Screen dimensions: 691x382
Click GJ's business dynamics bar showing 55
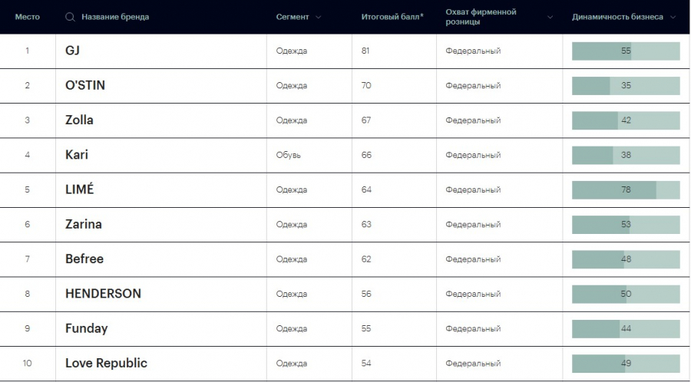point(625,51)
